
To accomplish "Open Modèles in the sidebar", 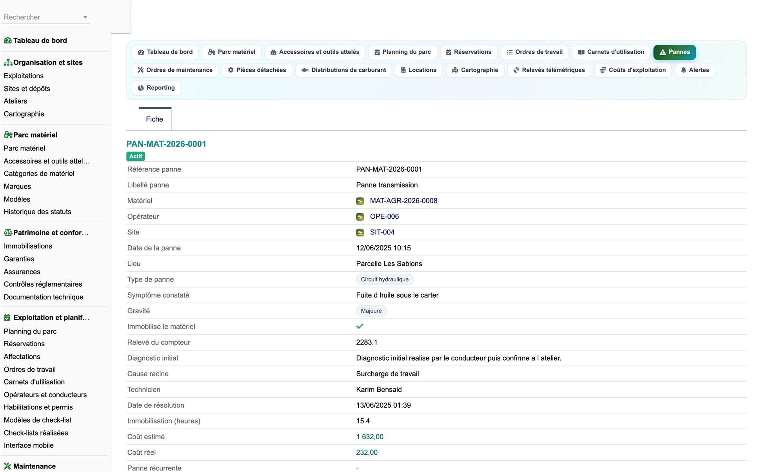I will point(17,199).
